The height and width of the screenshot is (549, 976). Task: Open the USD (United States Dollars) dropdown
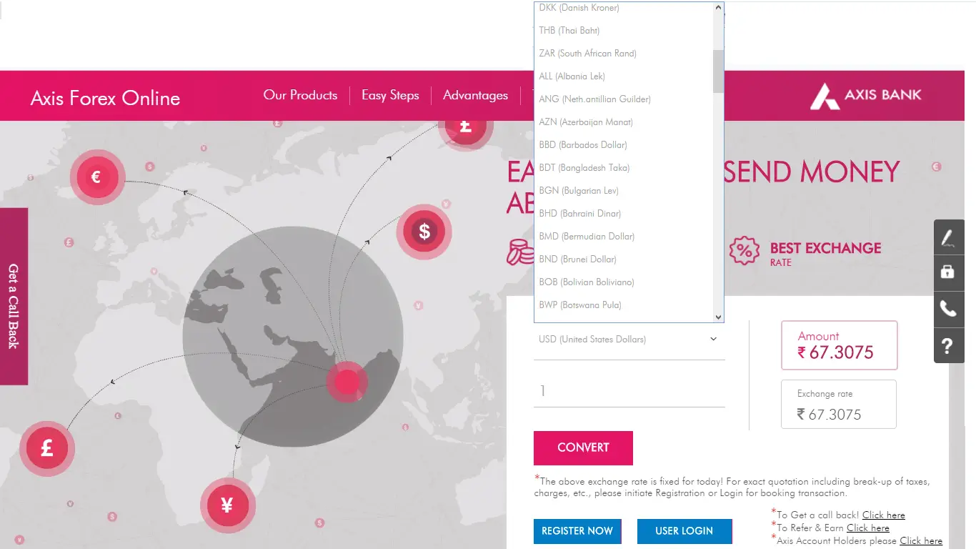click(629, 340)
